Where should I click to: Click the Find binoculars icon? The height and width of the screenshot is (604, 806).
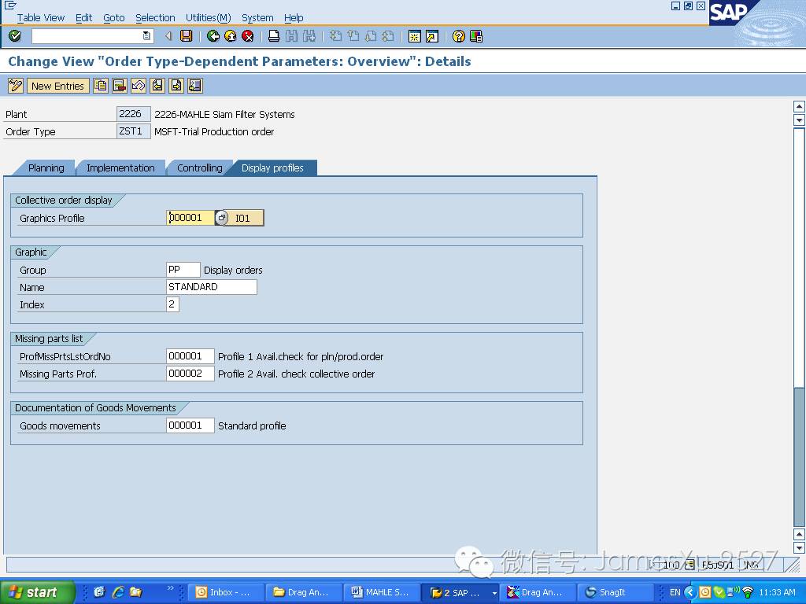291,36
